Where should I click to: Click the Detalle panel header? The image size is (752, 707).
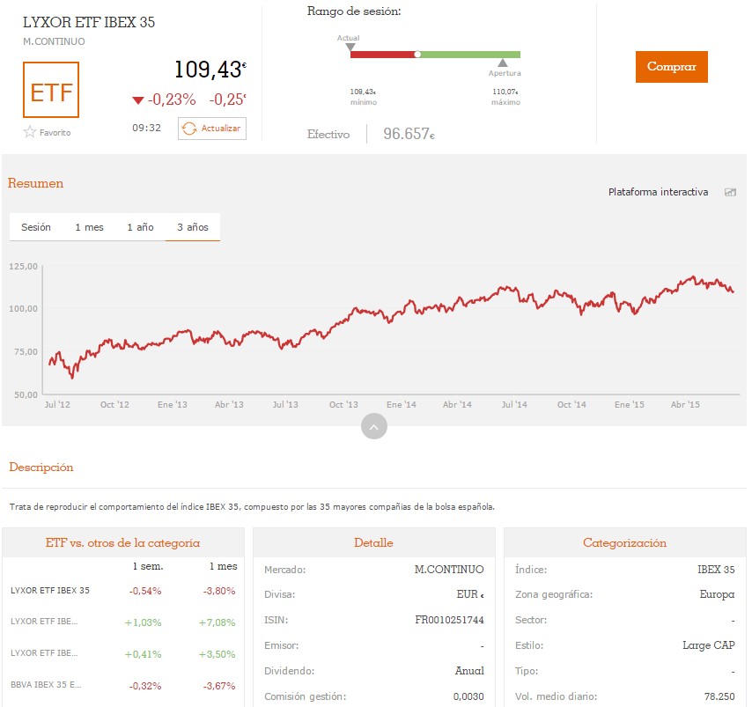pyautogui.click(x=373, y=542)
